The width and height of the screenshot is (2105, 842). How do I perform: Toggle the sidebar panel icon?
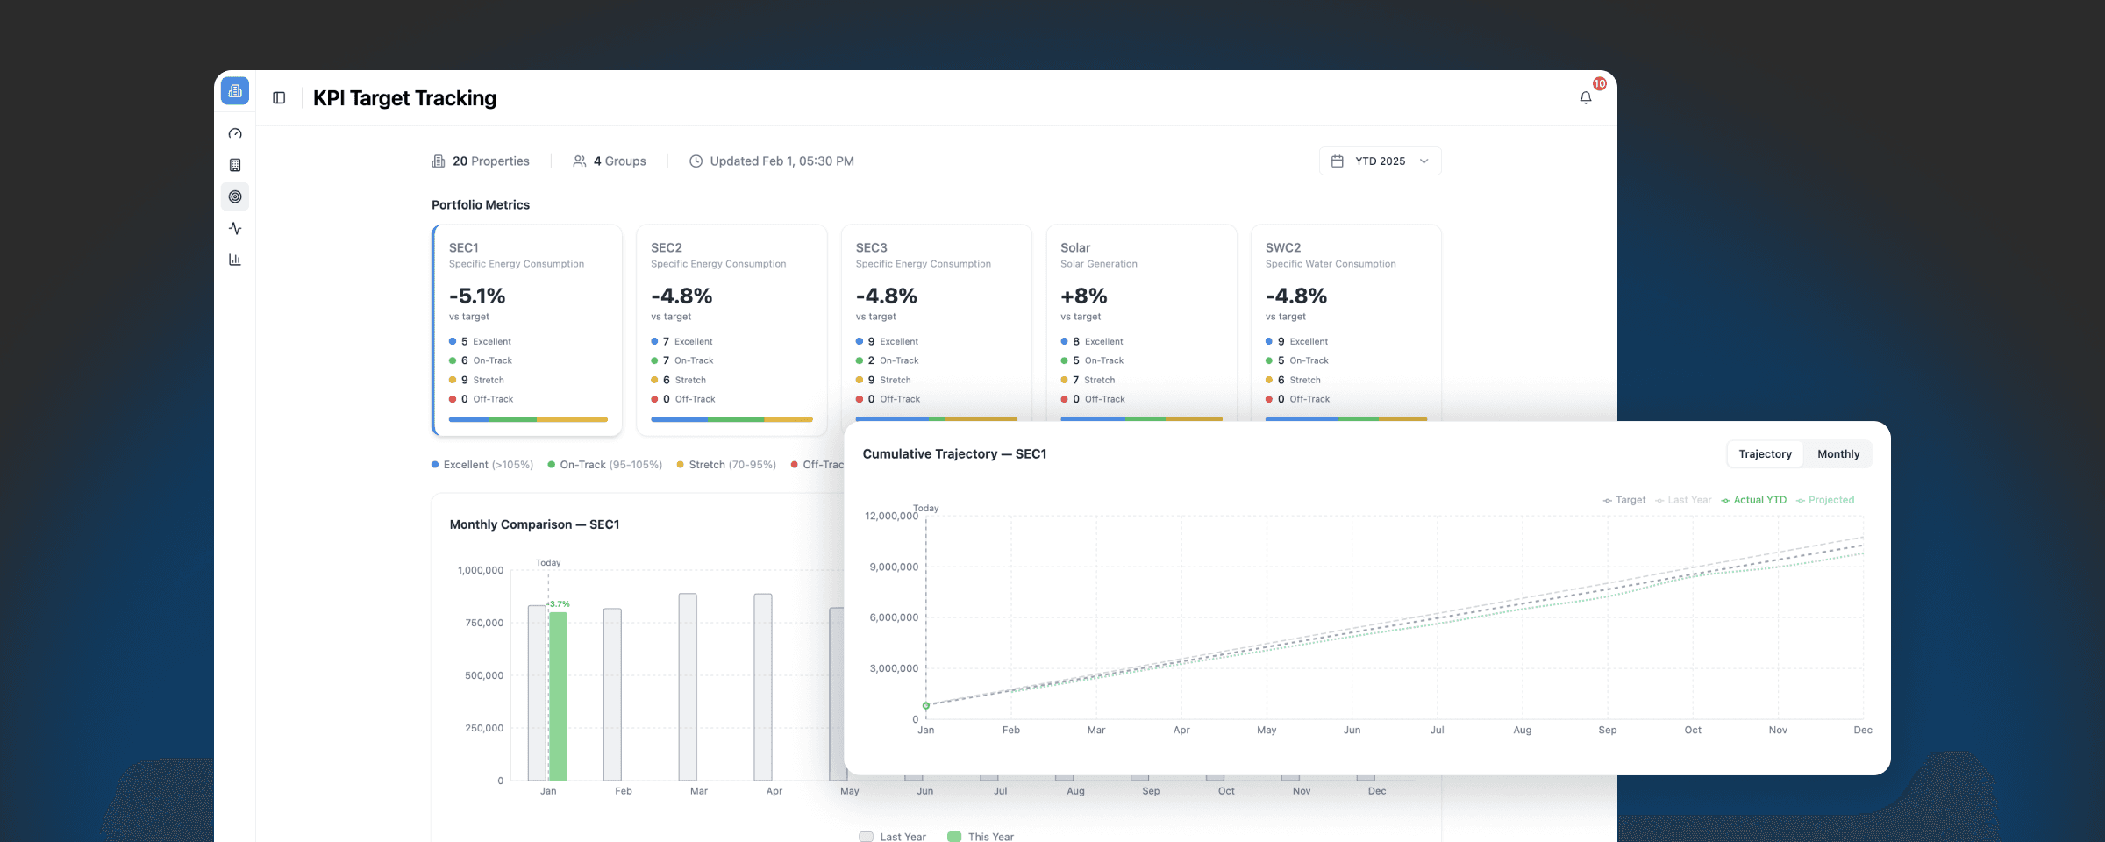[x=279, y=98]
